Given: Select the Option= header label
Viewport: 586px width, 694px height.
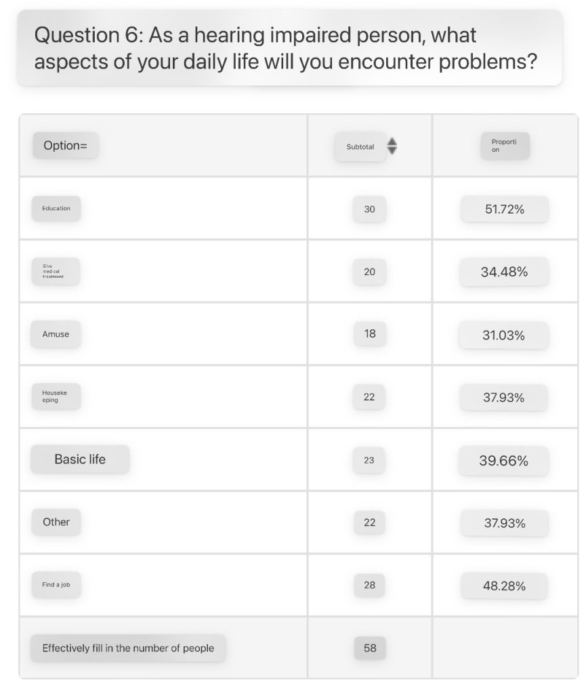Looking at the screenshot, I should pyautogui.click(x=66, y=146).
